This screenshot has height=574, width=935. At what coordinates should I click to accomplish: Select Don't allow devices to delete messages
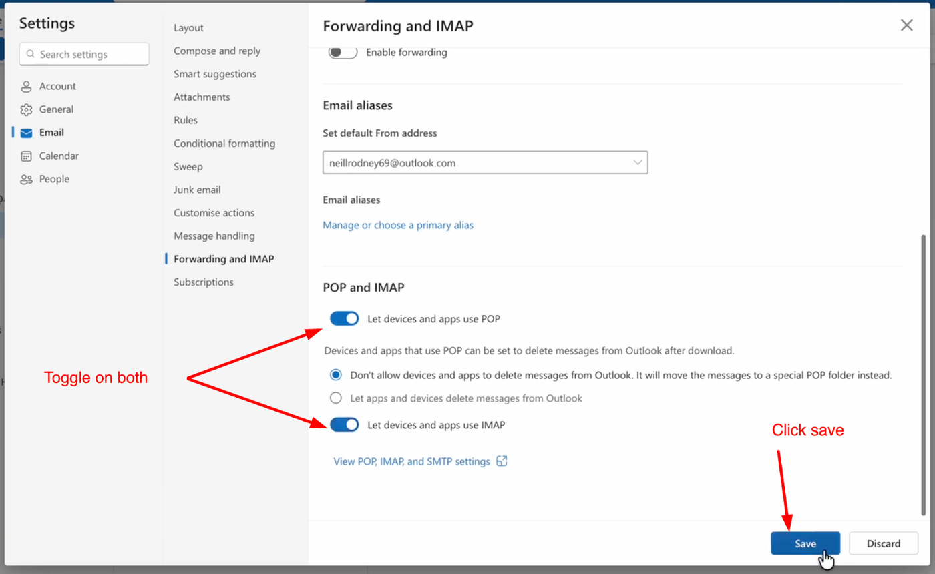click(336, 375)
